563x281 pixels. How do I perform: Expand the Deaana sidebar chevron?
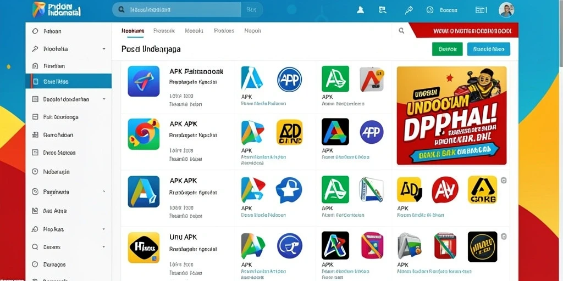pyautogui.click(x=104, y=246)
